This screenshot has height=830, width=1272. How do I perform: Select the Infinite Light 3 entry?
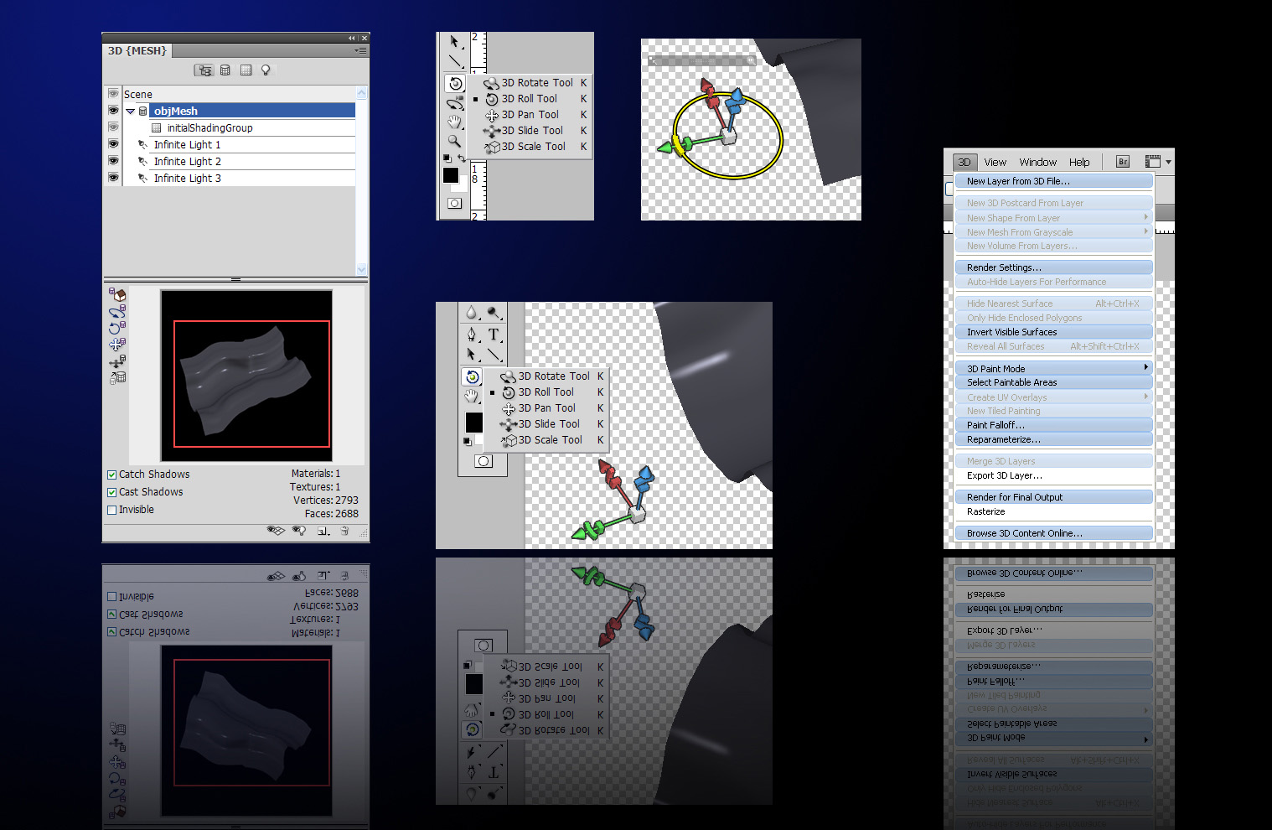tap(188, 178)
